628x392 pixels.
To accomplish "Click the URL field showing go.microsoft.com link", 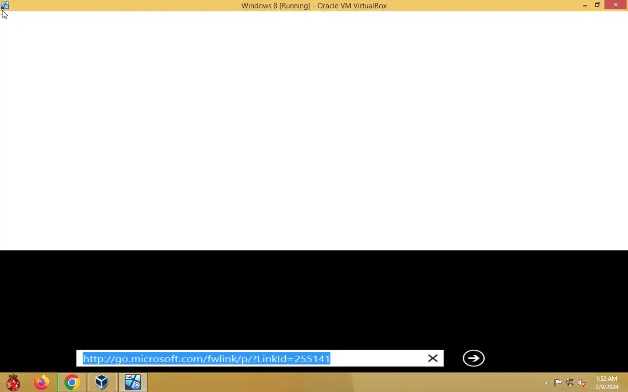I will tap(260, 358).
